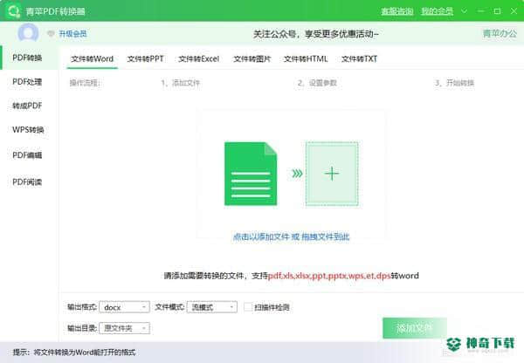Open the user avatar profile
524x363 pixels.
point(28,33)
